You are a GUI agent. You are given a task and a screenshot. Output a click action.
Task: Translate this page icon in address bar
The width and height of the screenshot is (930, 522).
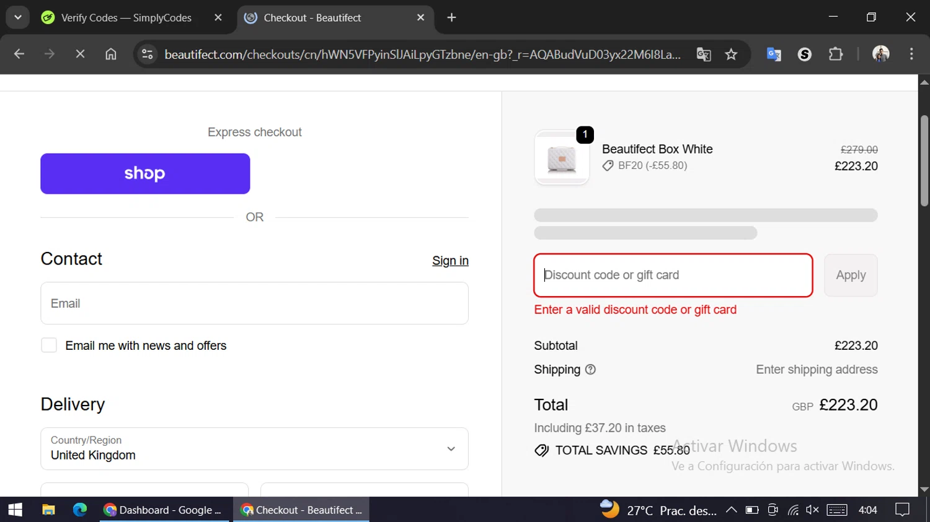coord(704,54)
